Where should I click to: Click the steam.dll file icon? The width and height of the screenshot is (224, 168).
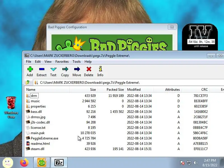[28, 149]
